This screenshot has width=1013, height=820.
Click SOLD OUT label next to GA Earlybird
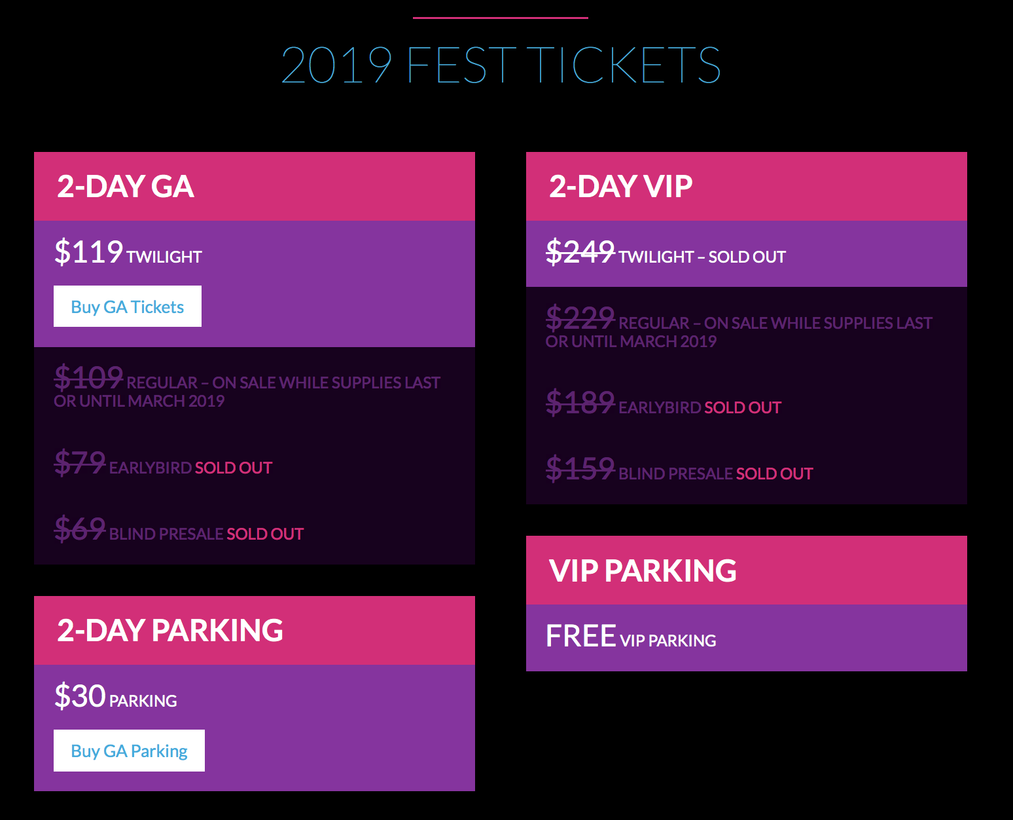pos(234,468)
